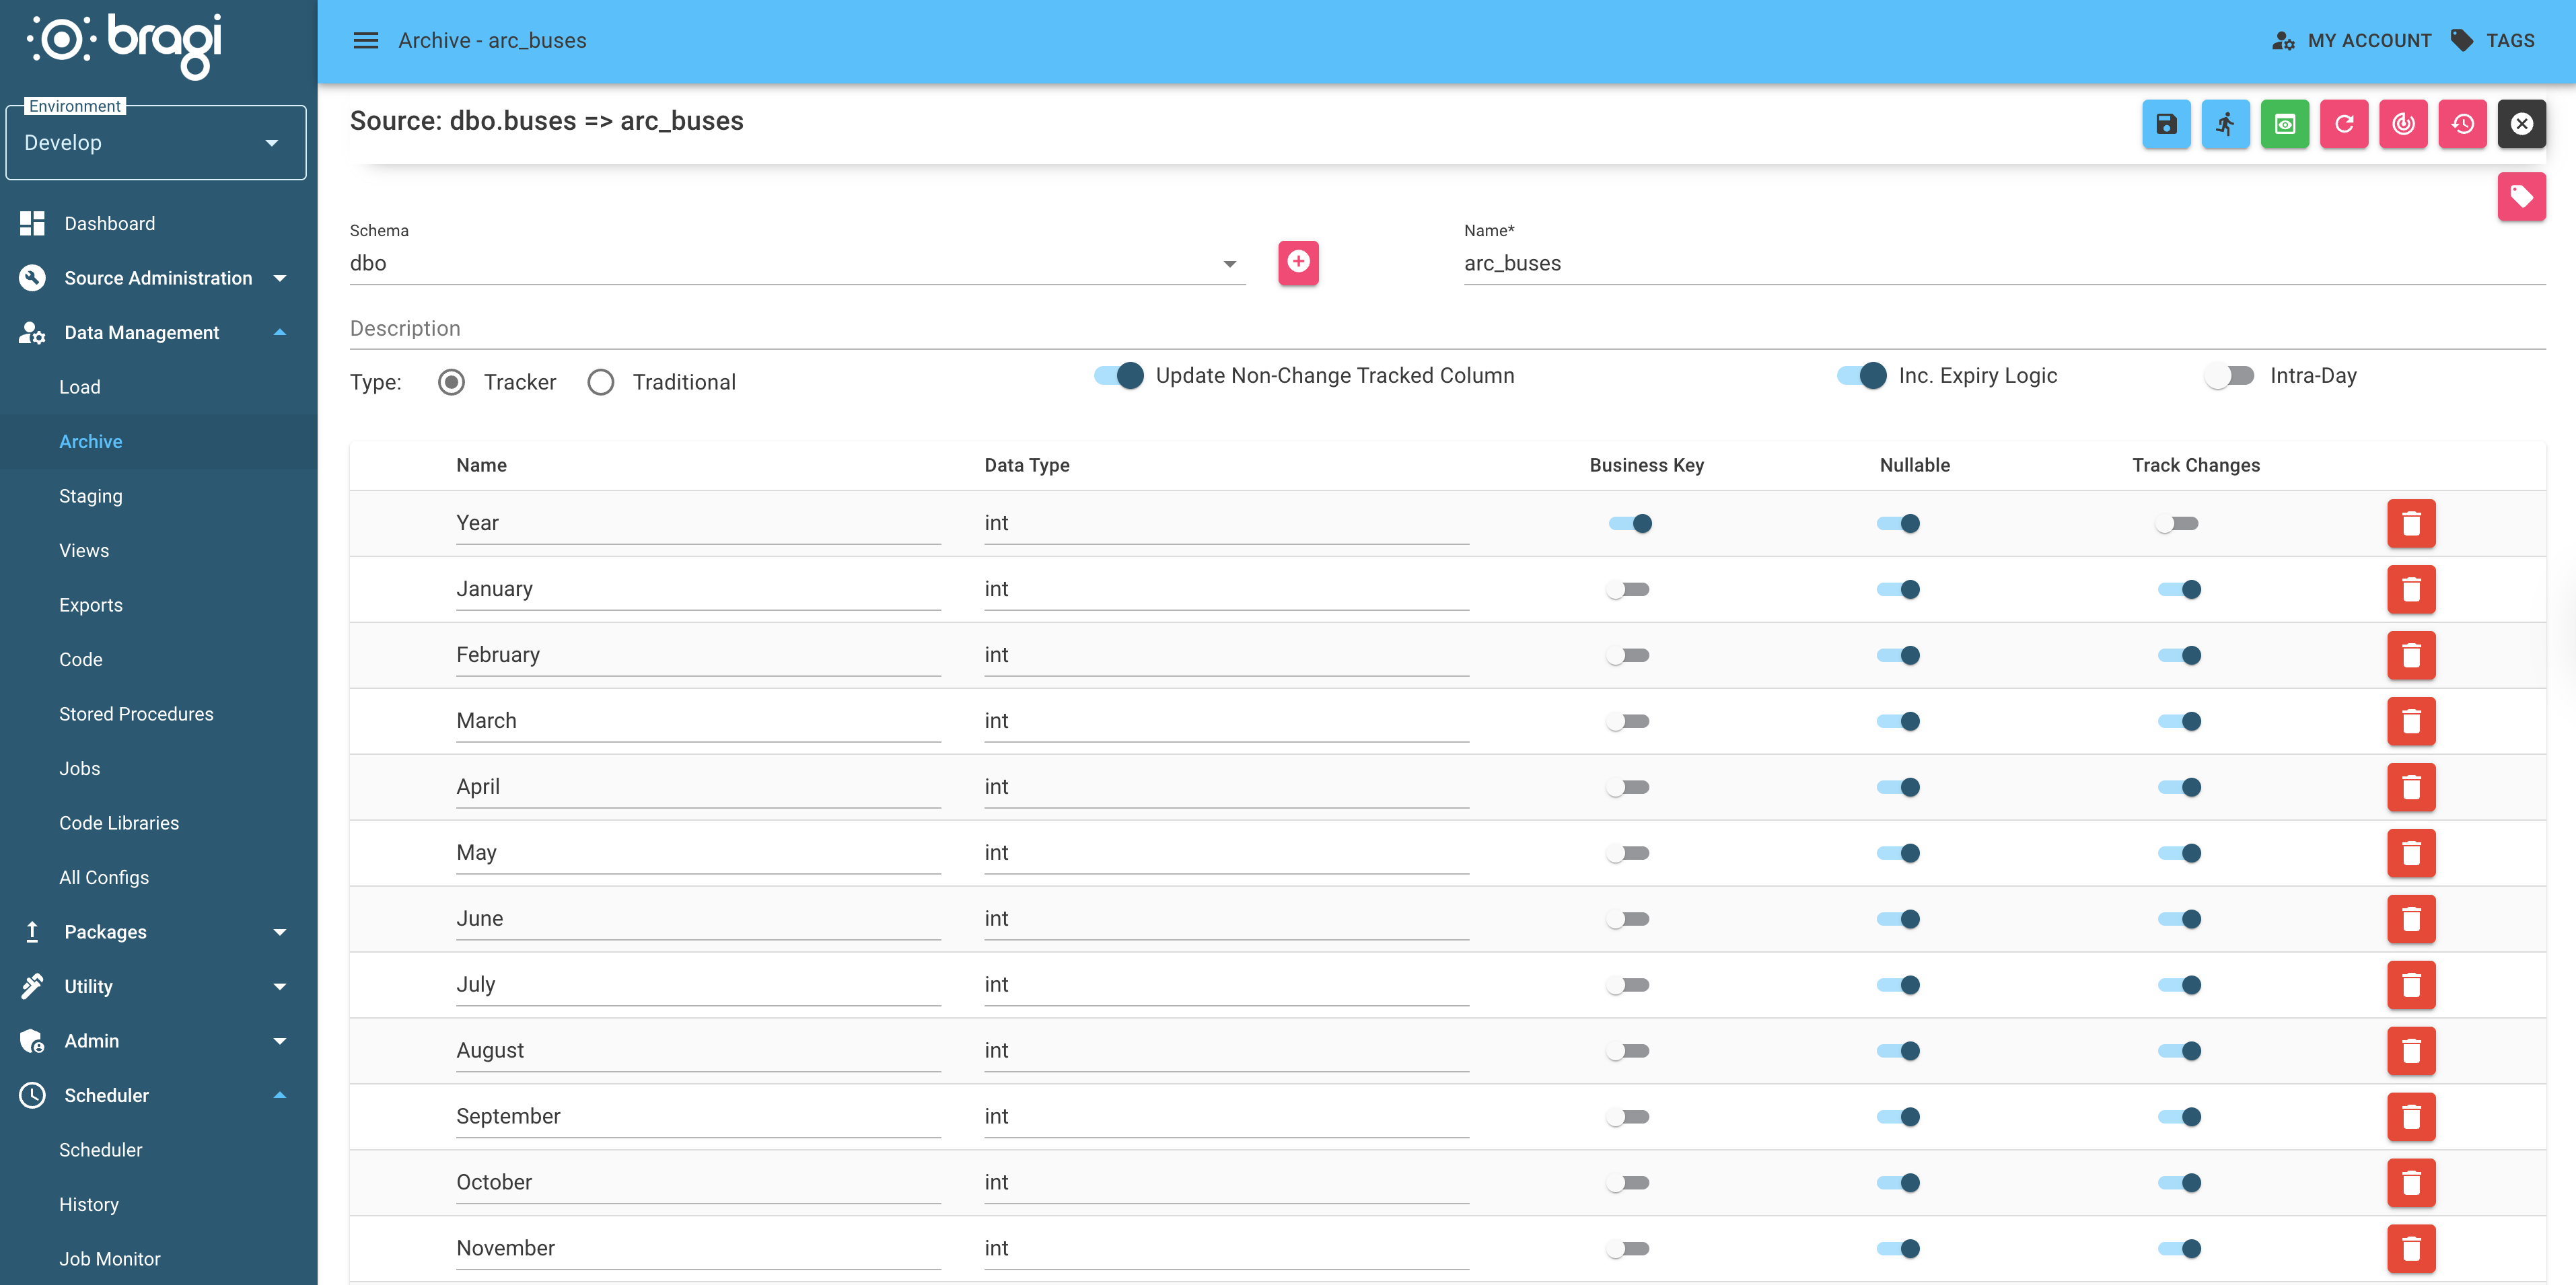Enable Intra-Day toggle
The image size is (2576, 1285).
(2231, 375)
